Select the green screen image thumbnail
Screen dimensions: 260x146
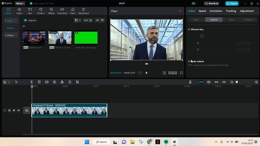[x=86, y=38]
